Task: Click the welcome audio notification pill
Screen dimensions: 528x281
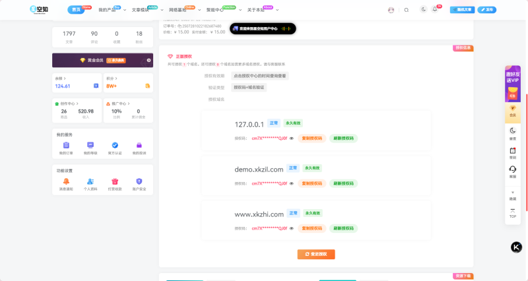Action: 263,28
